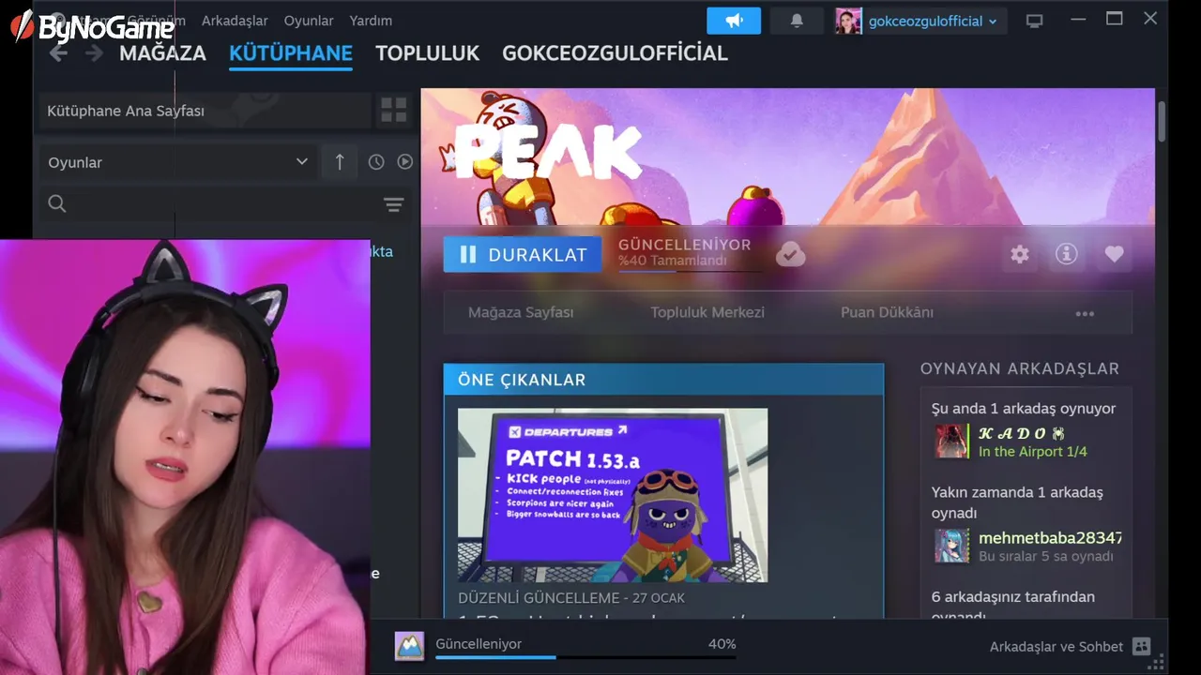
Task: Toggle the ready-to-play filter icon
Action: 404,162
